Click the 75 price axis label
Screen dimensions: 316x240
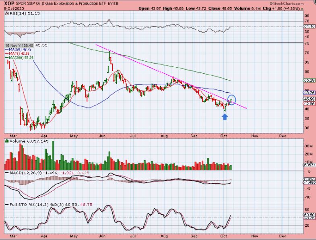(307, 43)
